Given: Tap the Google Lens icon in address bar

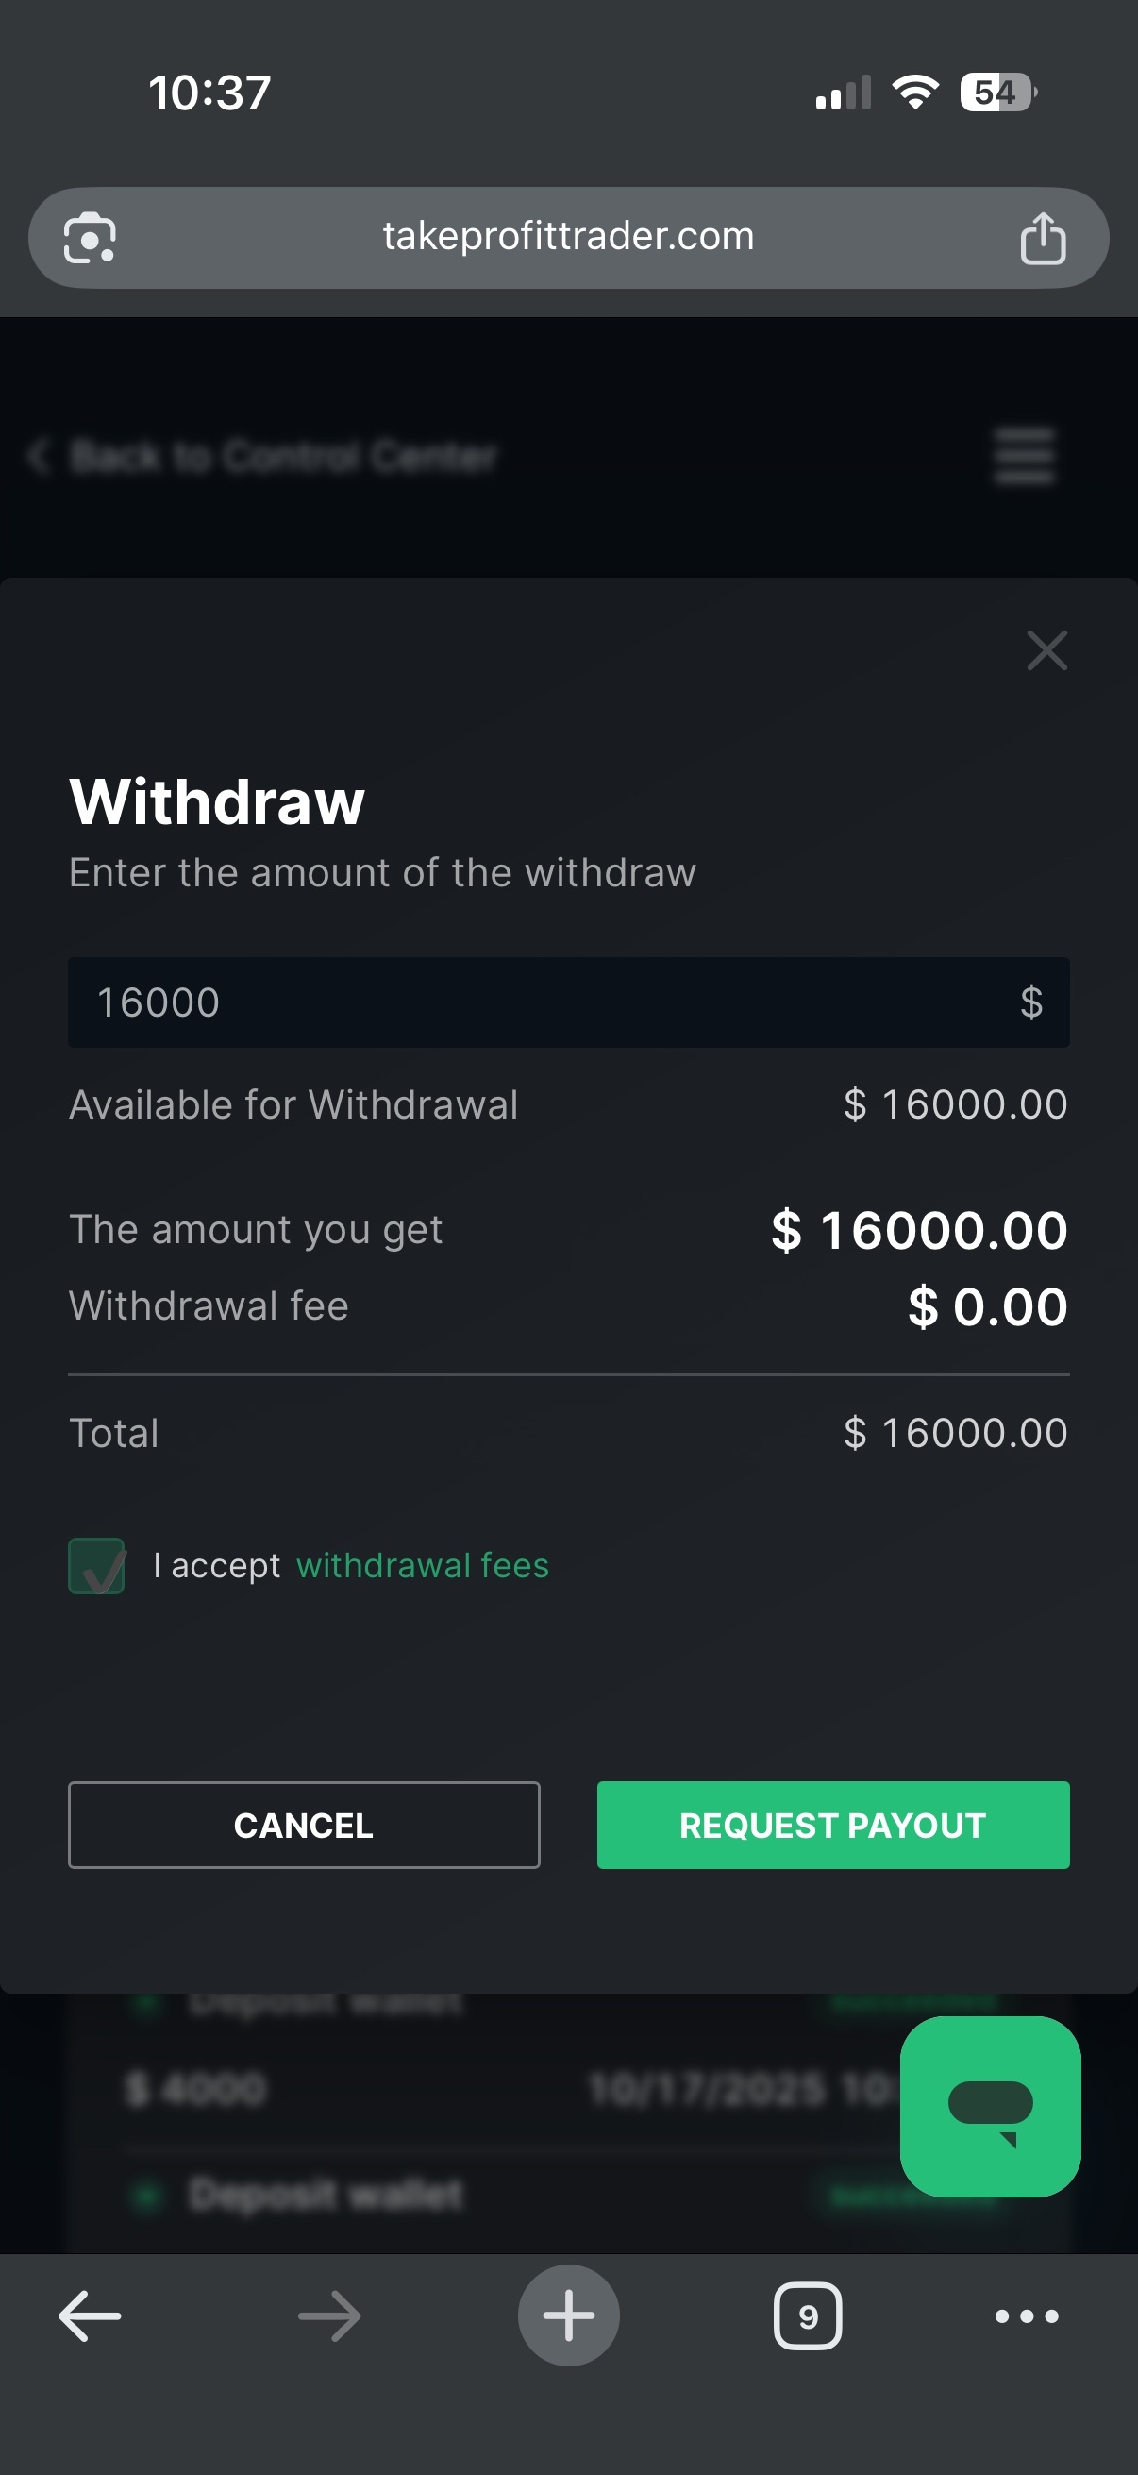Looking at the screenshot, I should point(90,237).
